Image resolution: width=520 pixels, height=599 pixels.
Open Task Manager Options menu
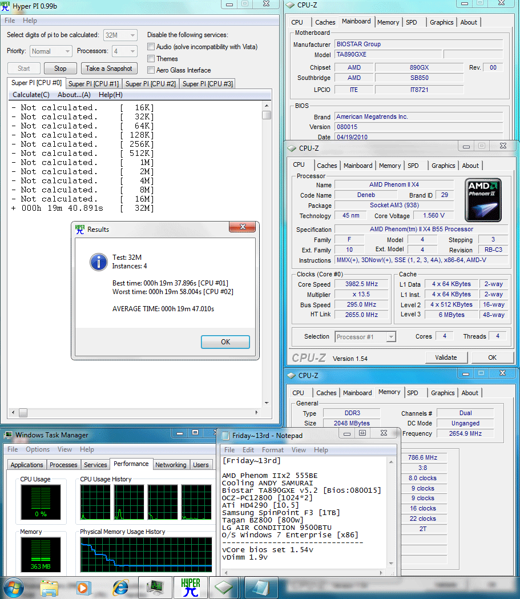(x=38, y=449)
